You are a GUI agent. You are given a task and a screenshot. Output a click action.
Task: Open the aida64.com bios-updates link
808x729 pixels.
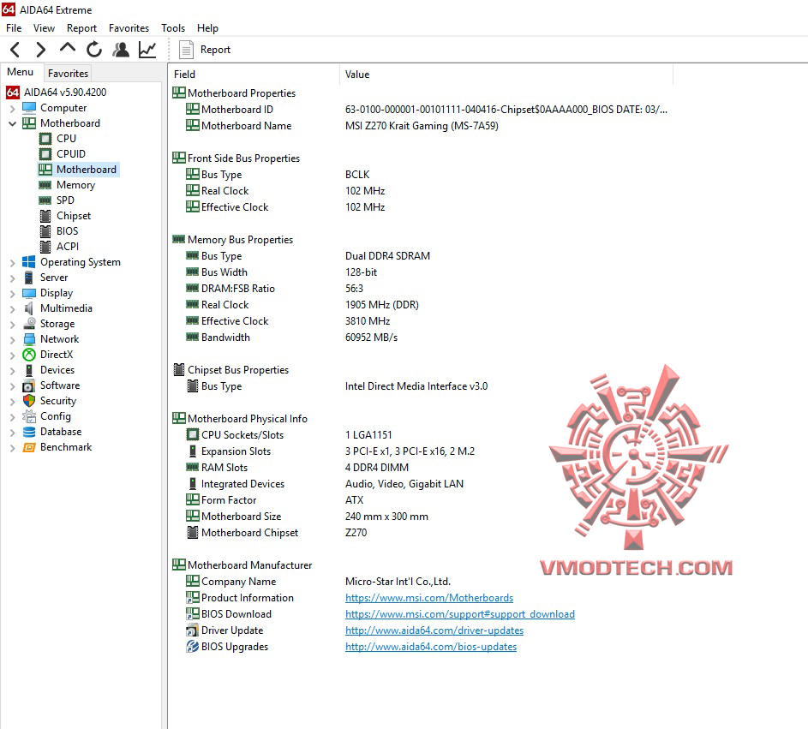click(x=431, y=647)
